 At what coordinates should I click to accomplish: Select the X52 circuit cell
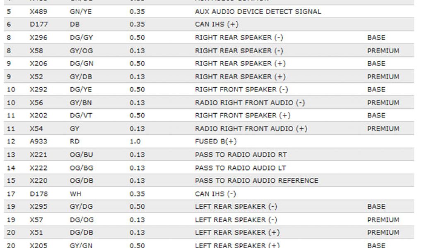(36, 77)
